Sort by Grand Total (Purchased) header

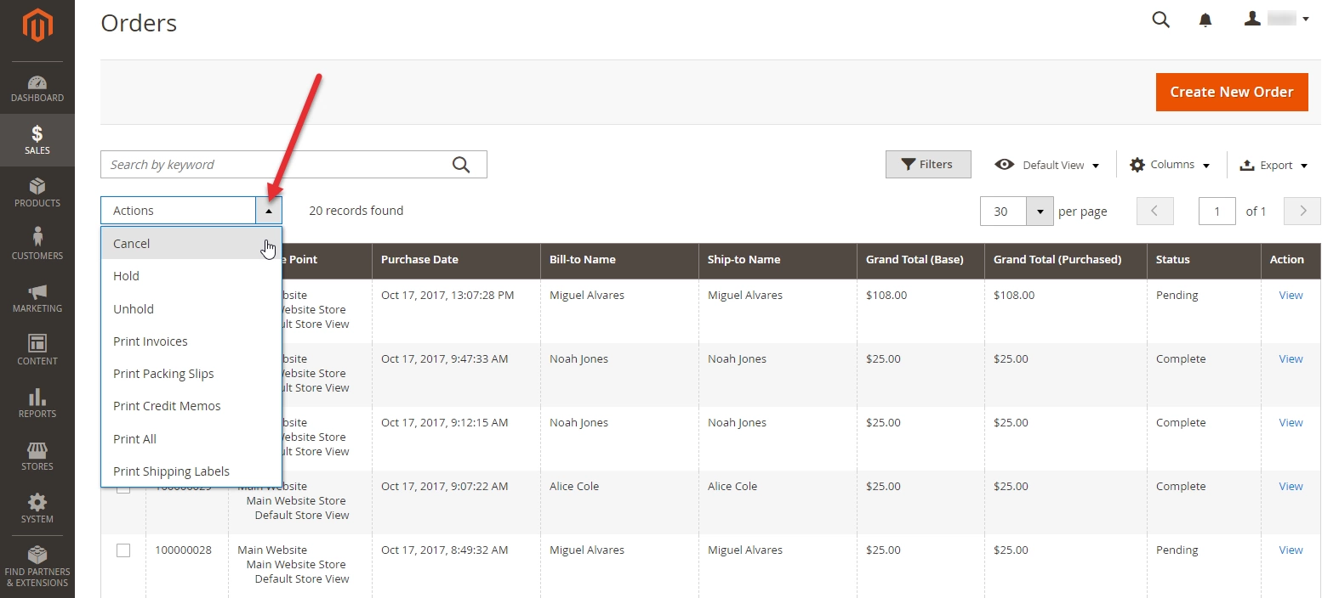click(1065, 260)
